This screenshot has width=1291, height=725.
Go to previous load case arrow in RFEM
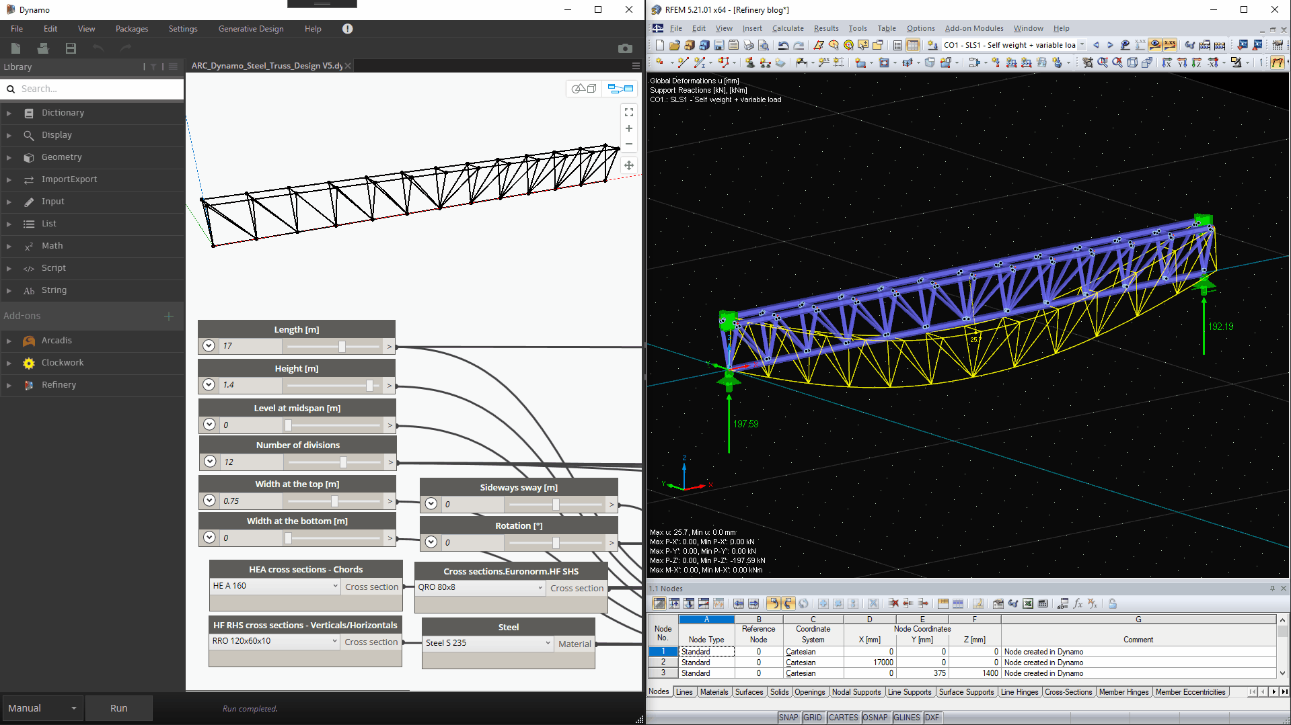click(x=1096, y=45)
